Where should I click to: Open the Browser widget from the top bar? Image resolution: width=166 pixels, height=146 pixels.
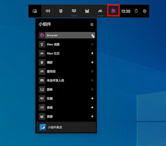[x=113, y=11]
